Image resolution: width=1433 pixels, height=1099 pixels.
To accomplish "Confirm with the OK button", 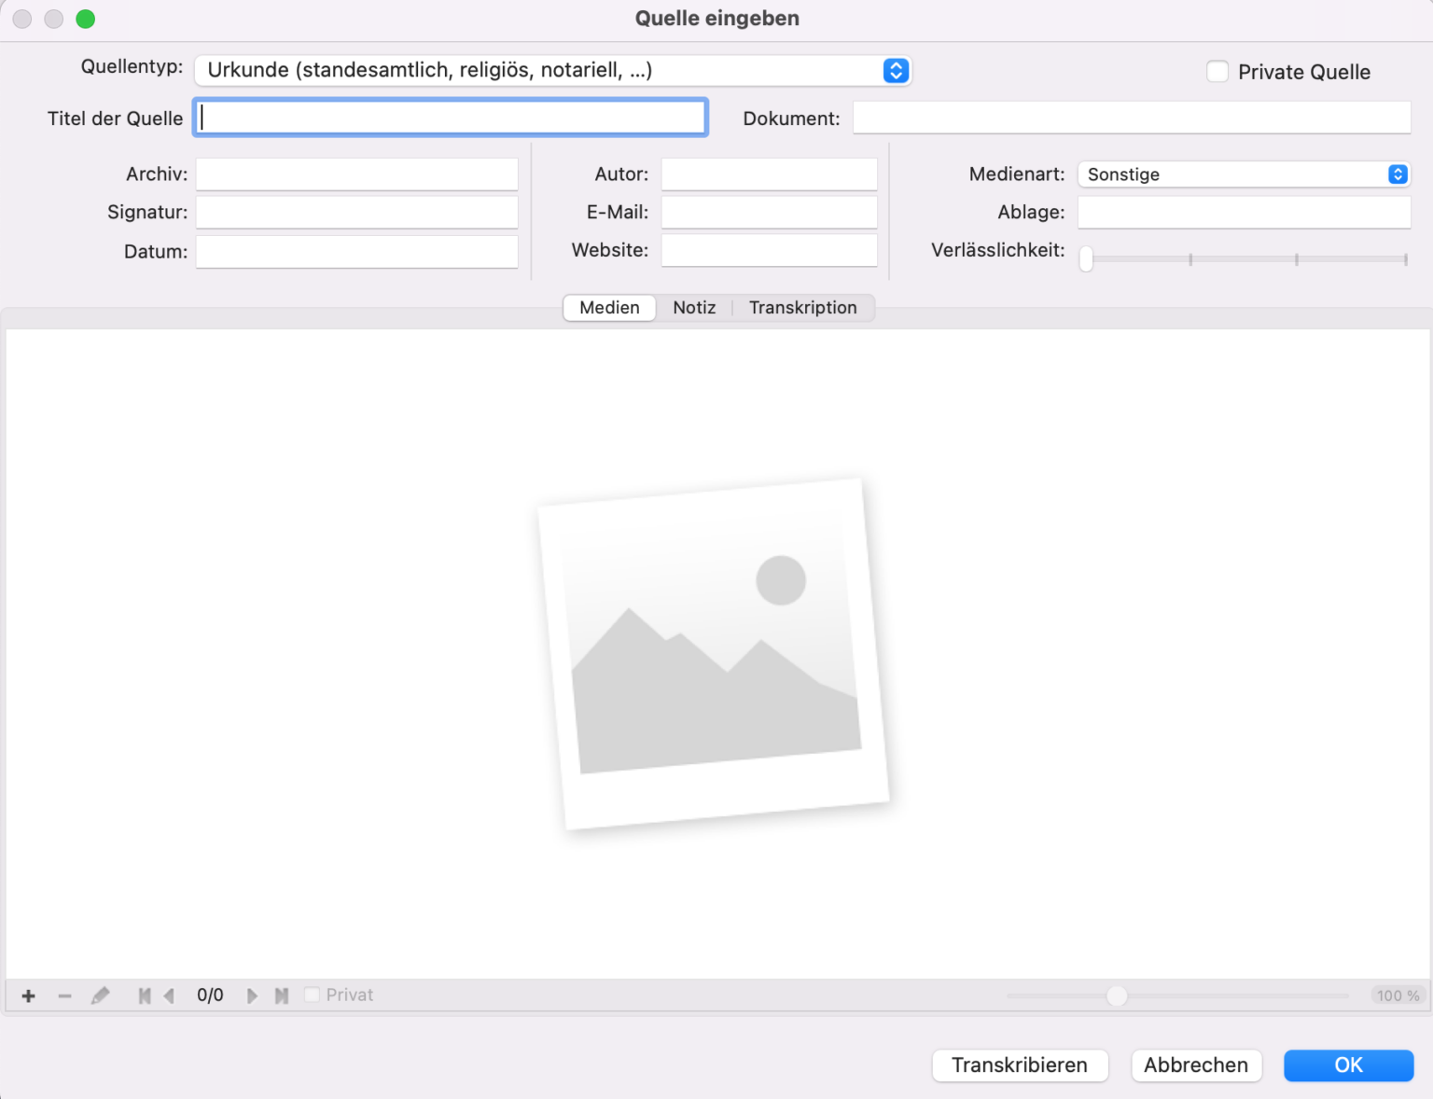I will 1348,1065.
